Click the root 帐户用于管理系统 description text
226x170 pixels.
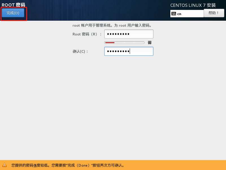point(112,25)
